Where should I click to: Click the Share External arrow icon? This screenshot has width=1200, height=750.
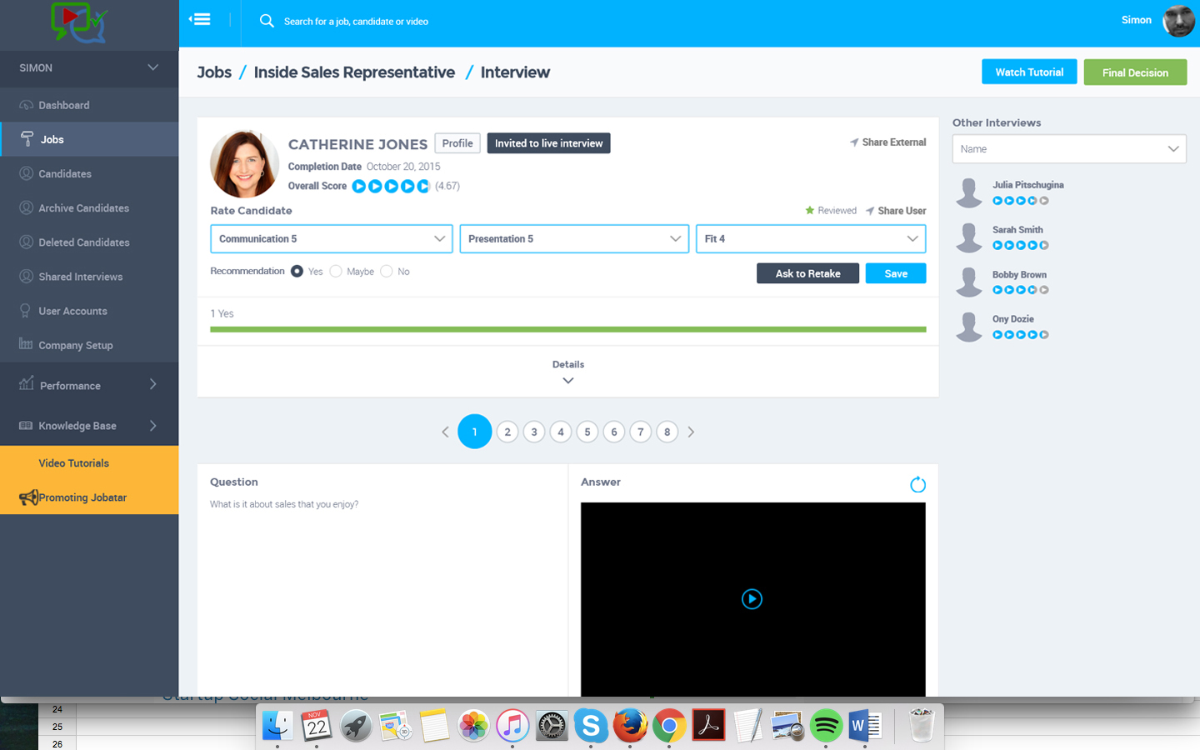click(854, 142)
